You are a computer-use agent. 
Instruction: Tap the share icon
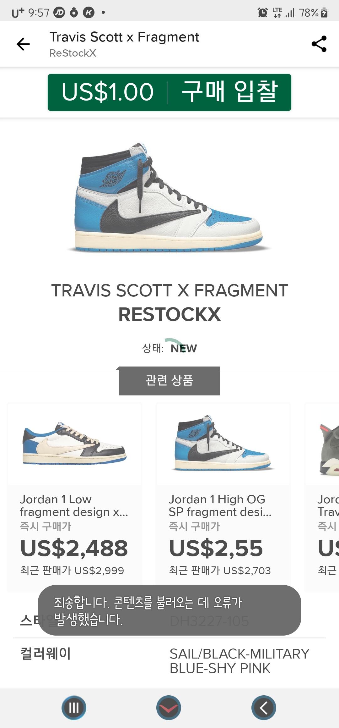319,44
